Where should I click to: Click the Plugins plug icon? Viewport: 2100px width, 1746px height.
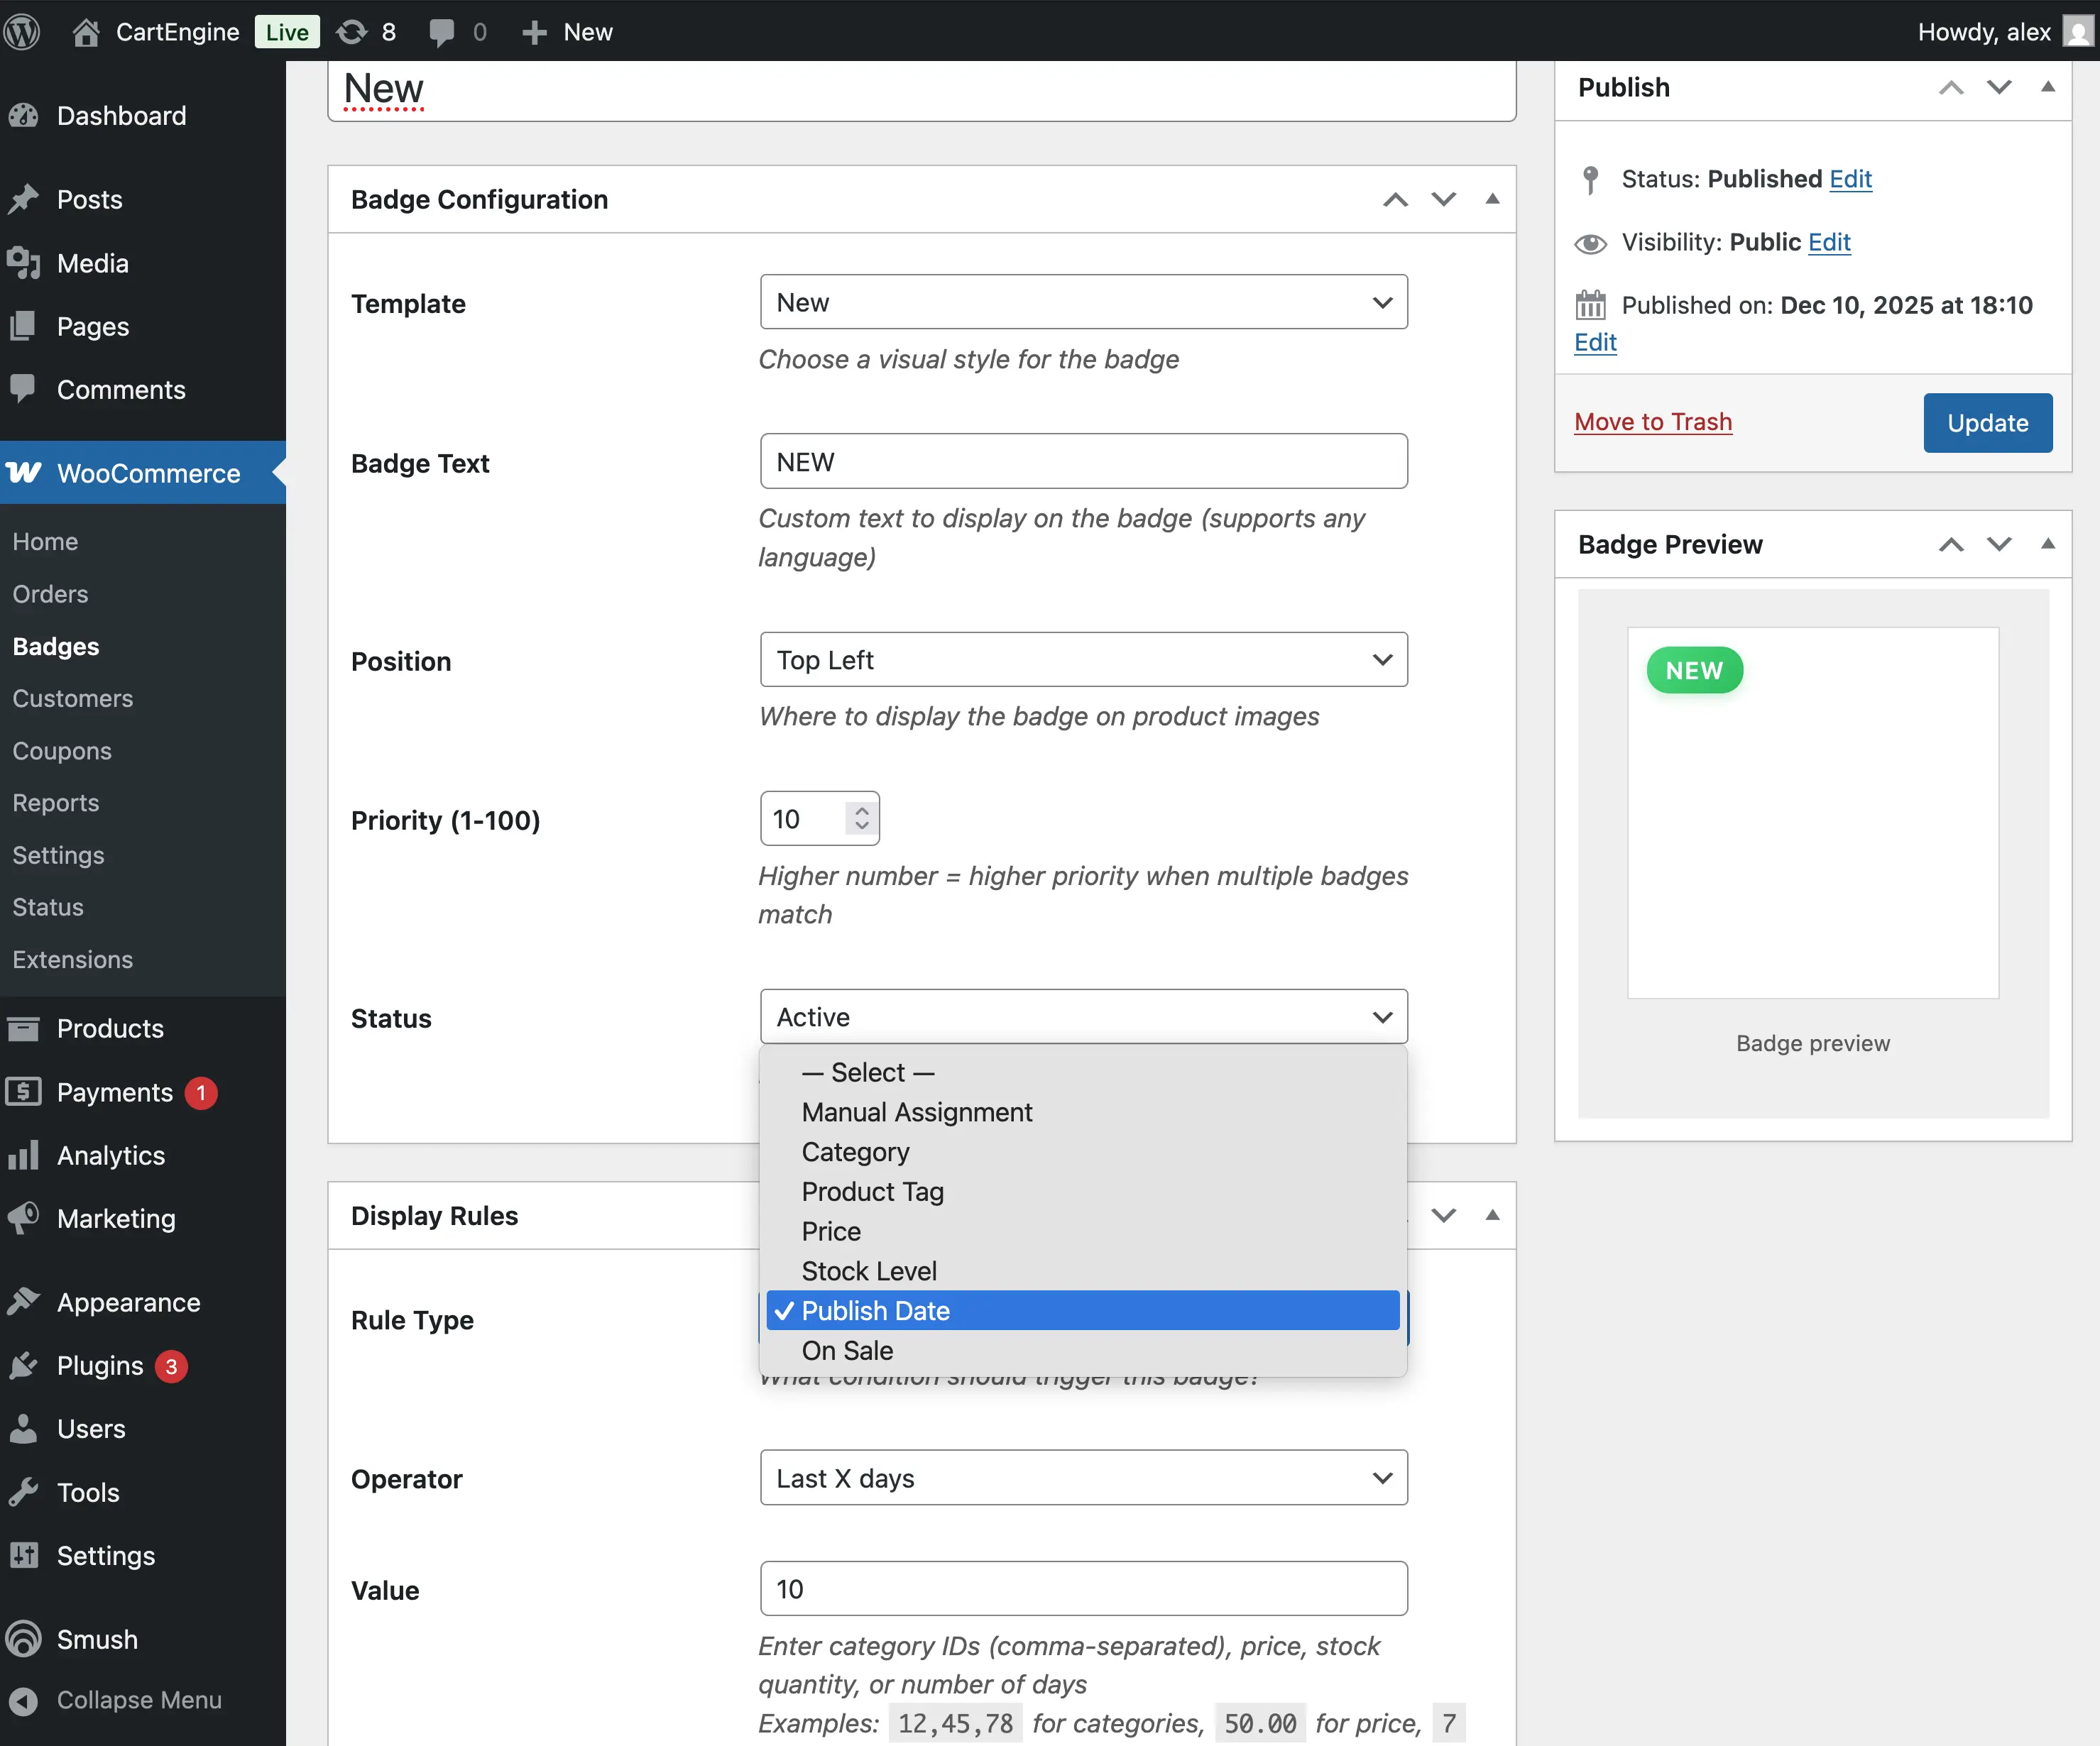[x=24, y=1365]
